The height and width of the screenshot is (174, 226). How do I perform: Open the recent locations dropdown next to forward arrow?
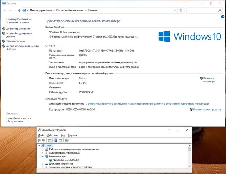point(15,11)
